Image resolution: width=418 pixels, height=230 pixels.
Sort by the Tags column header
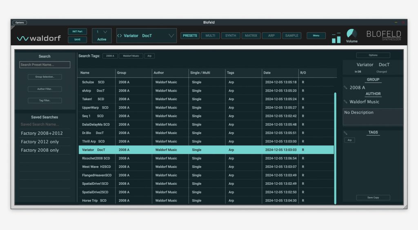(243, 72)
